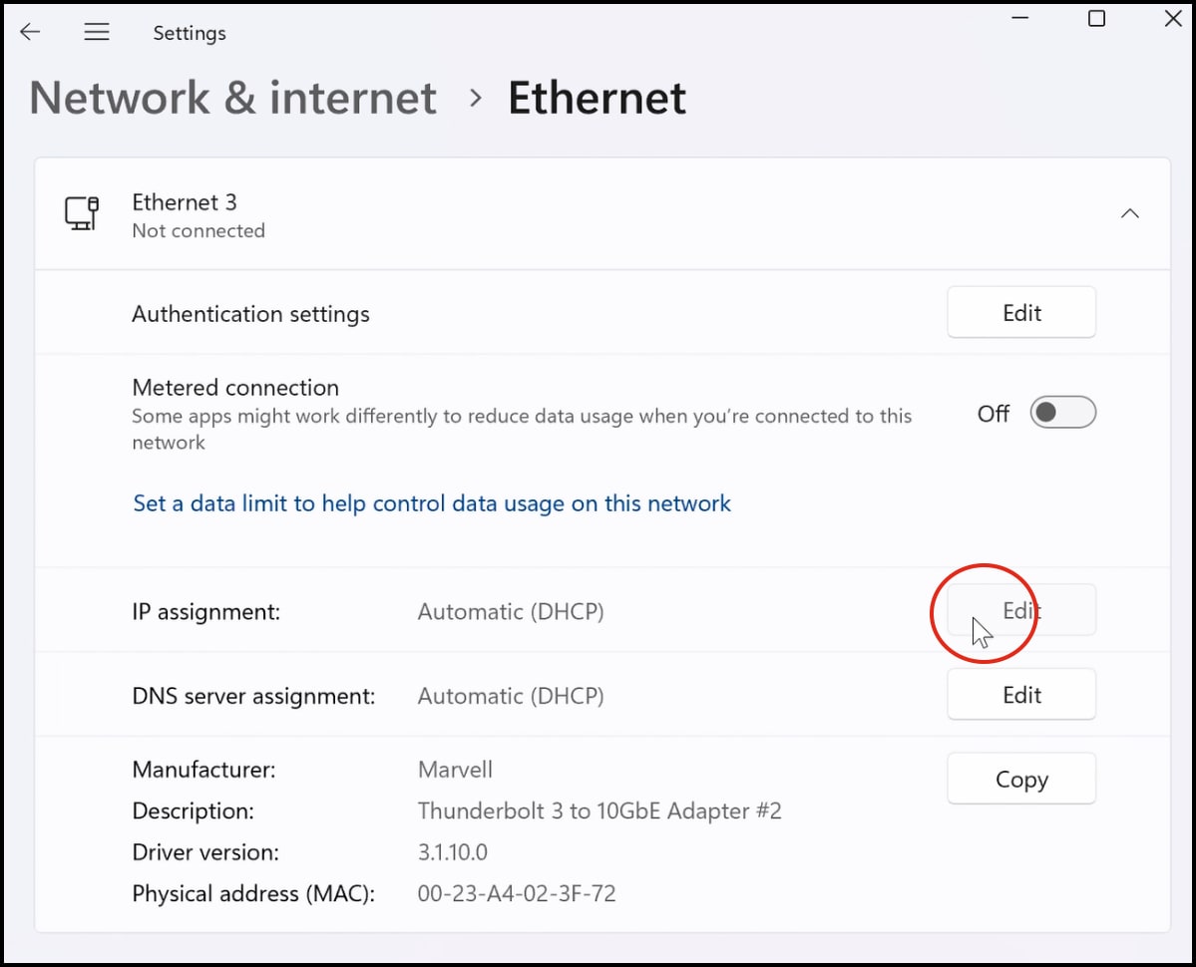Image resolution: width=1196 pixels, height=967 pixels.
Task: Go to Network & internet breadcrumb
Action: tap(233, 99)
